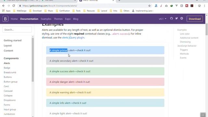Click the sidebar navigation scrollbar thumb
The height and width of the screenshot is (117, 208).
tap(33, 60)
